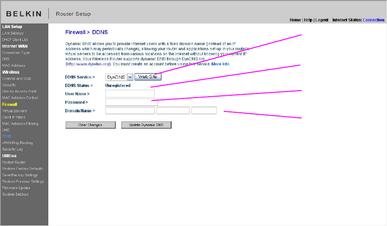
Task: Click the third Domain Name field
Action: [204, 110]
